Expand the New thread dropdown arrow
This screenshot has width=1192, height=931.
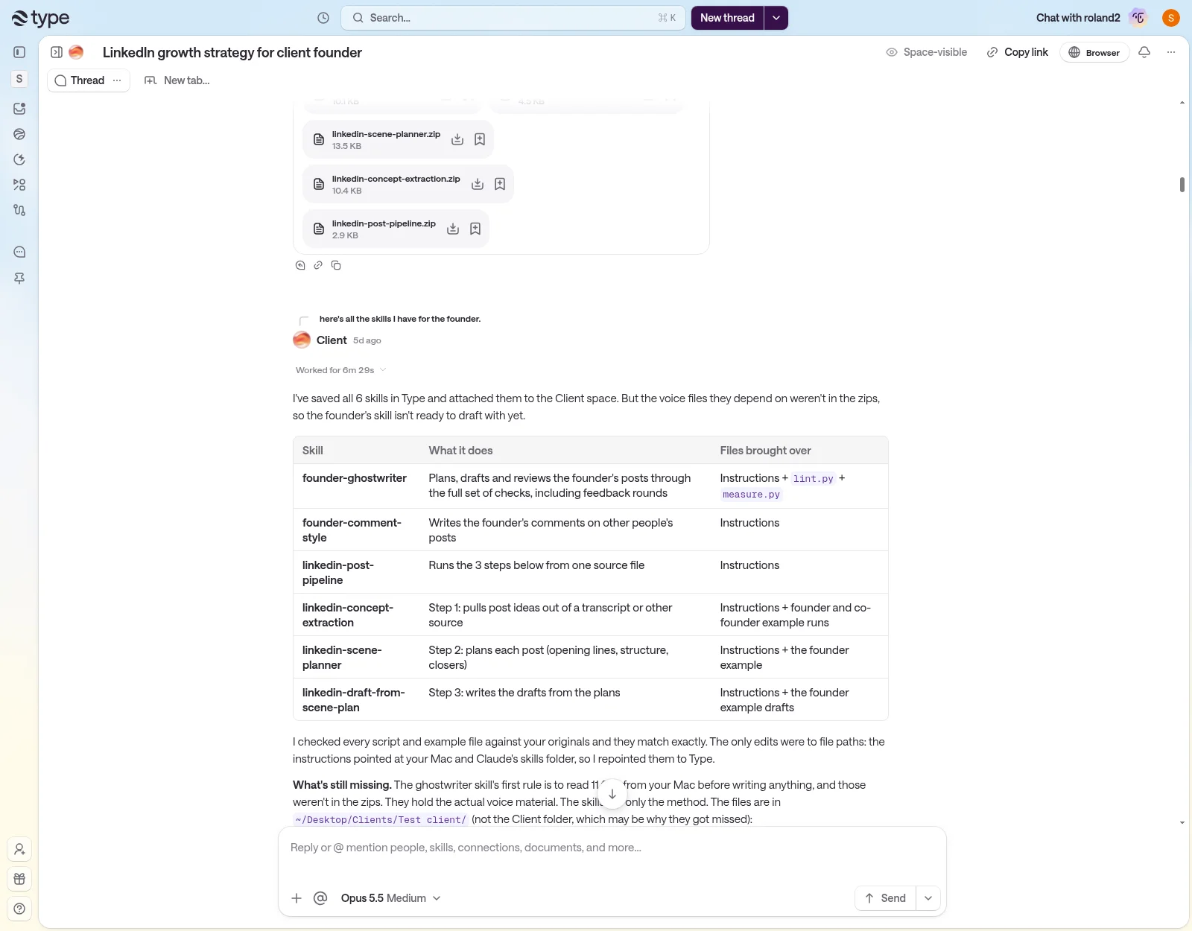pyautogui.click(x=776, y=18)
